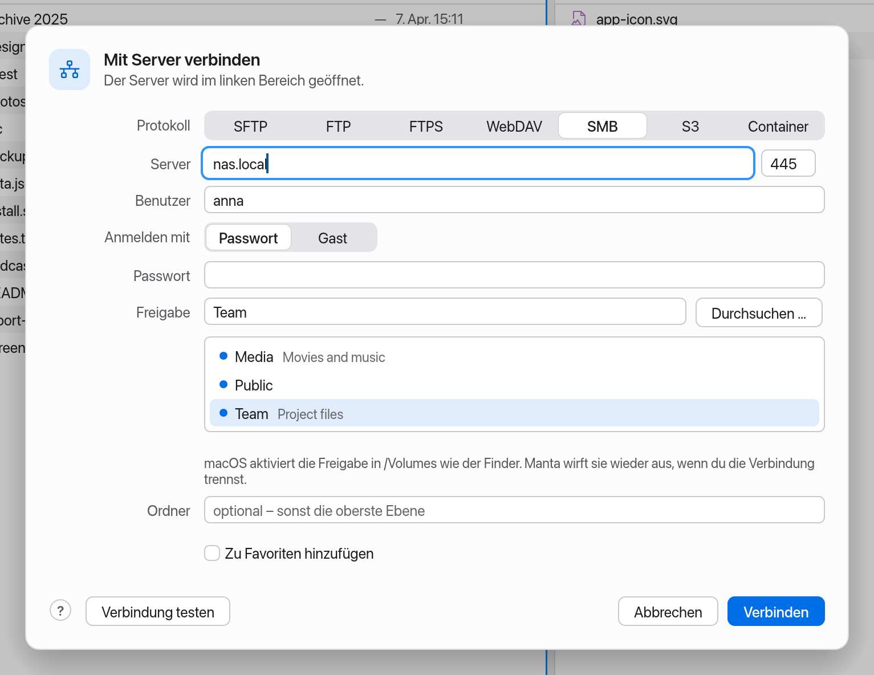Edit the port number field 445
The image size is (874, 675).
coord(788,164)
